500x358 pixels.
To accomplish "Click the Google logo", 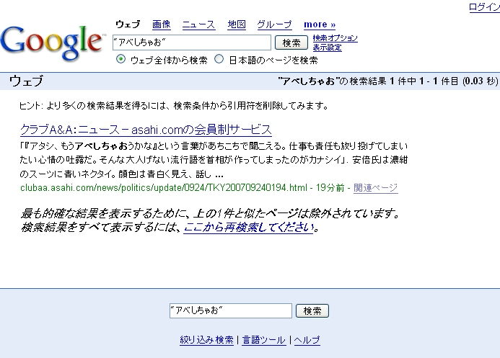I will click(x=53, y=43).
